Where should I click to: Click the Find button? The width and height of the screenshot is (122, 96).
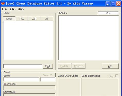(x=48, y=66)
